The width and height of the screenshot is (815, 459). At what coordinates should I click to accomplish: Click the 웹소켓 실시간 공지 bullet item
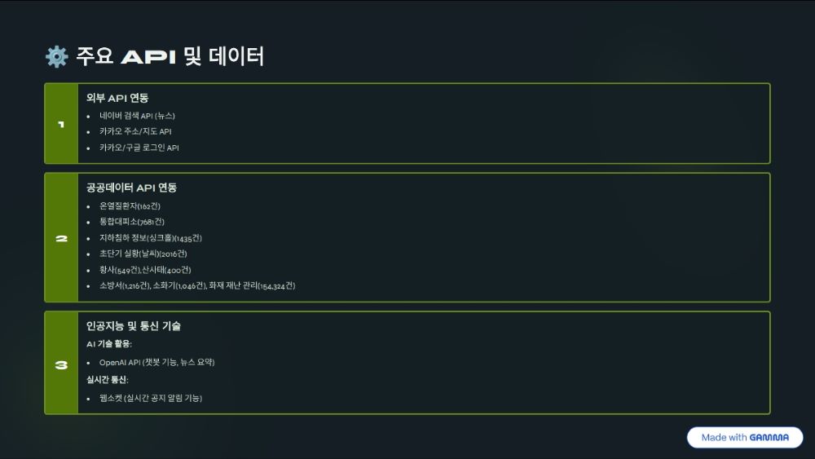[x=151, y=398]
